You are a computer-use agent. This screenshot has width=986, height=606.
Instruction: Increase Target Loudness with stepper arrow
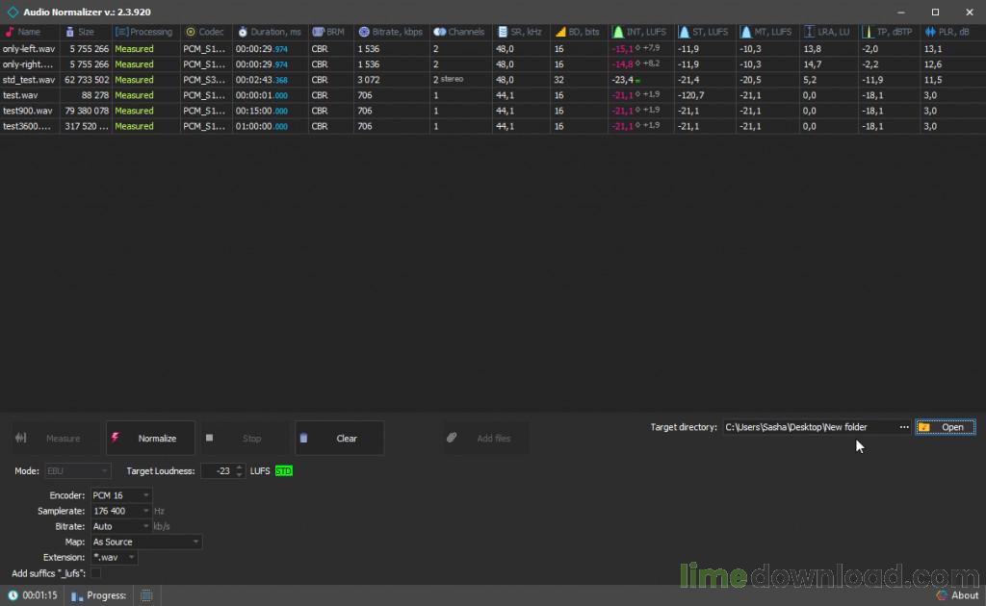coord(240,467)
